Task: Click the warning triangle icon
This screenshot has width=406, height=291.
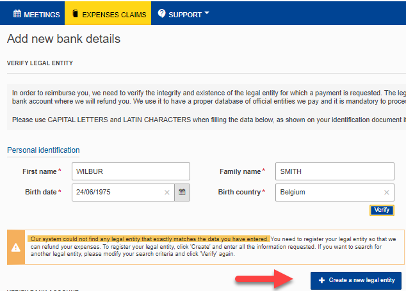Action: pyautogui.click(x=16, y=248)
